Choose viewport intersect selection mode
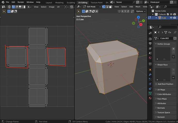This screenshot has height=123, width=178. [97, 11]
